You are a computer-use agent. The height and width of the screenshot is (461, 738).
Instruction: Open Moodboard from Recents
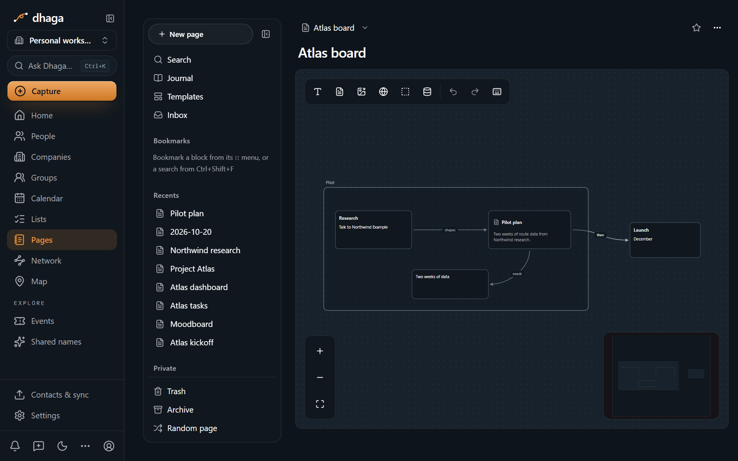coord(212,324)
